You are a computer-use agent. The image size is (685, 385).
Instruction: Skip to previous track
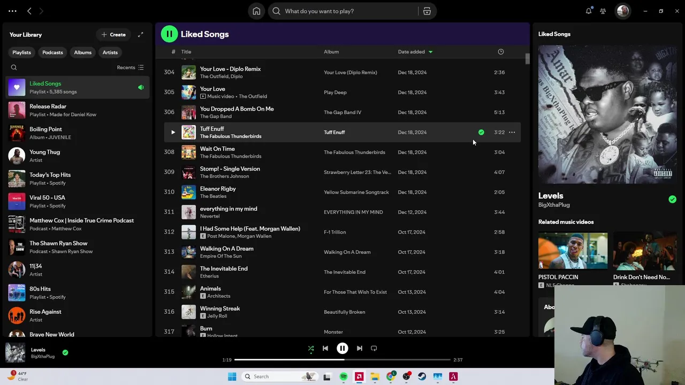[325, 348]
